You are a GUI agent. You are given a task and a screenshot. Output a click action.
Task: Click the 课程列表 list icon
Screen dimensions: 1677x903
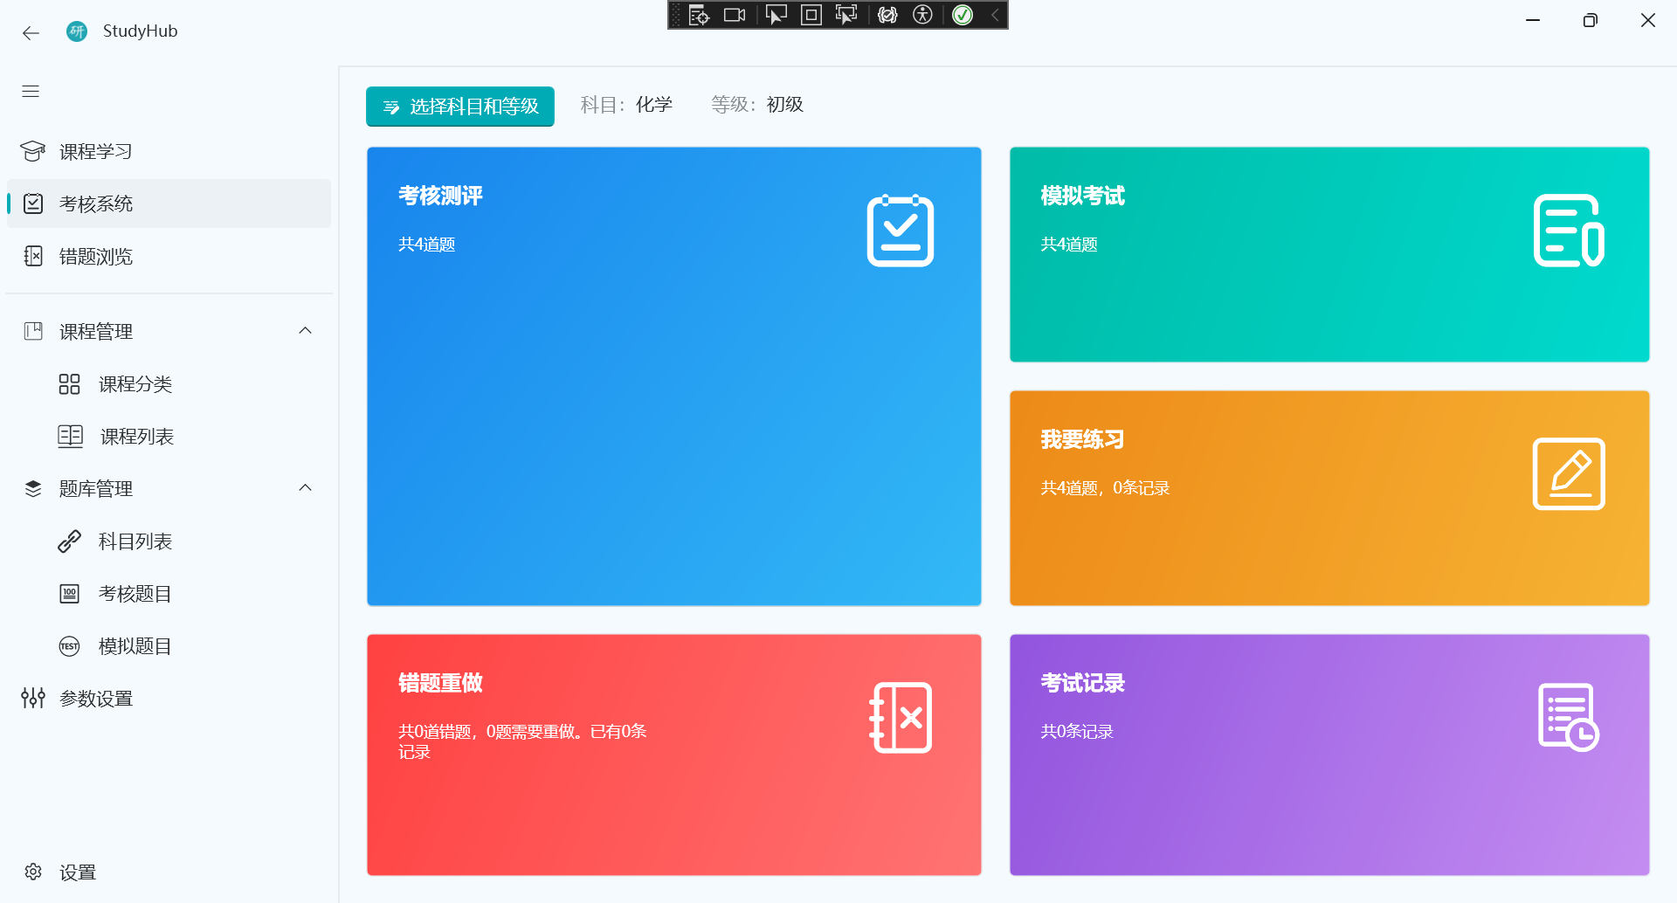point(70,437)
